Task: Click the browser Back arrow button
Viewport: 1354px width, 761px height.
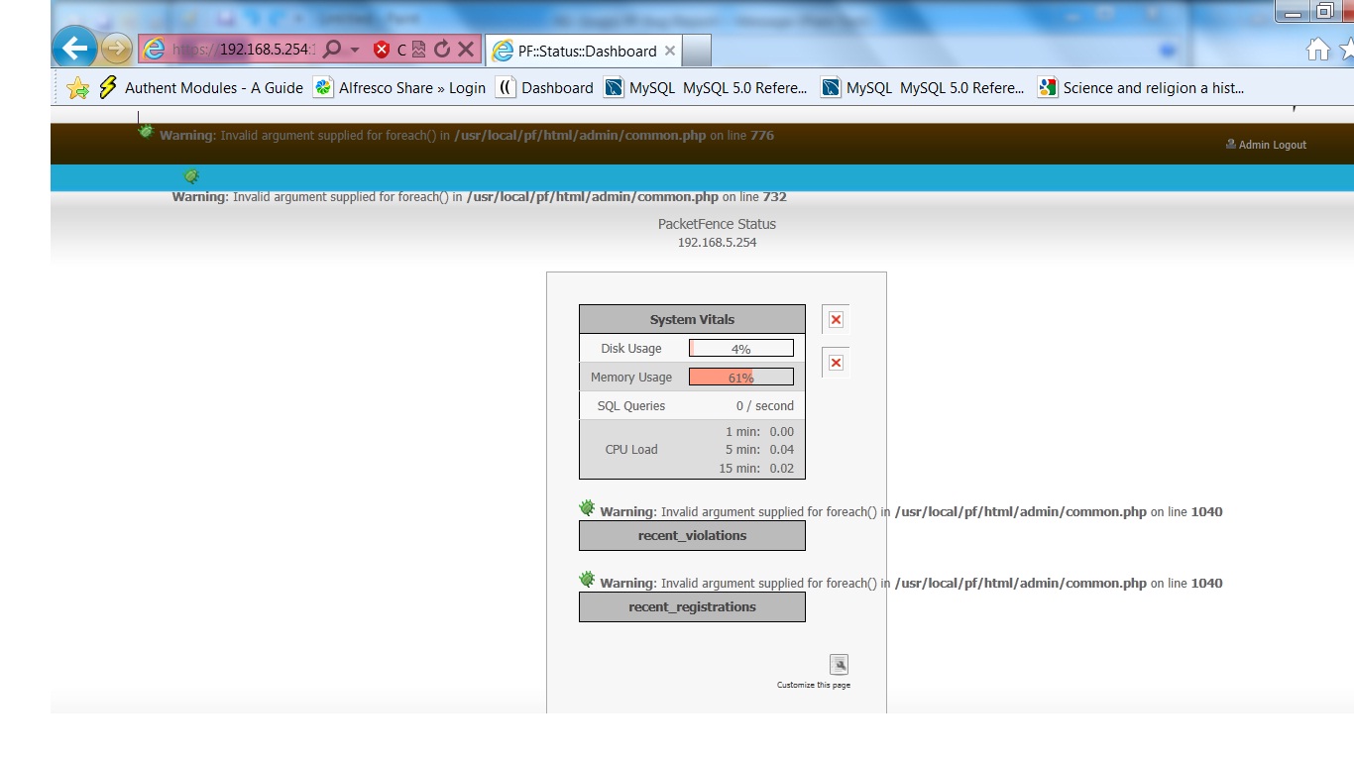Action: point(73,49)
